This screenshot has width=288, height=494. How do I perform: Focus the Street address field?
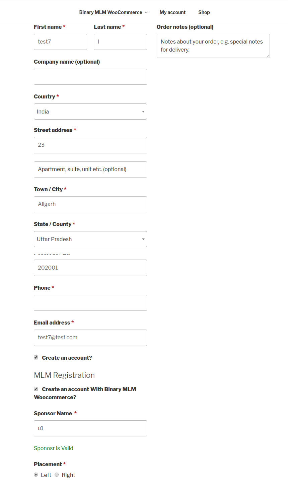click(x=90, y=145)
